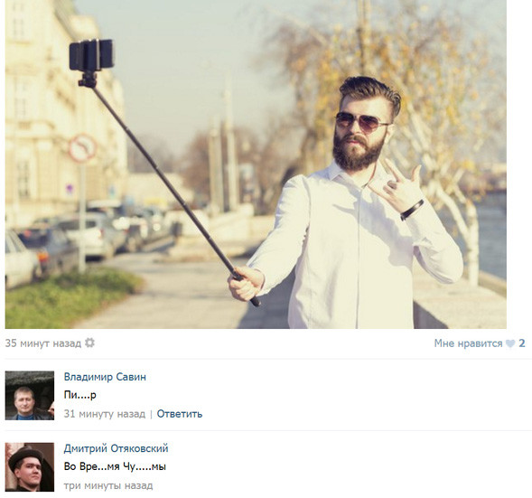Screen dimensions: 532x498
Task: Open the selfie stick photo
Action: click(x=256, y=164)
